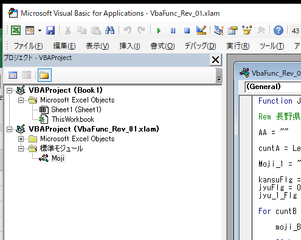Image resolution: width=301 pixels, height=240 pixels.
Task: Click the Redo arrow icon
Action: 141,31
